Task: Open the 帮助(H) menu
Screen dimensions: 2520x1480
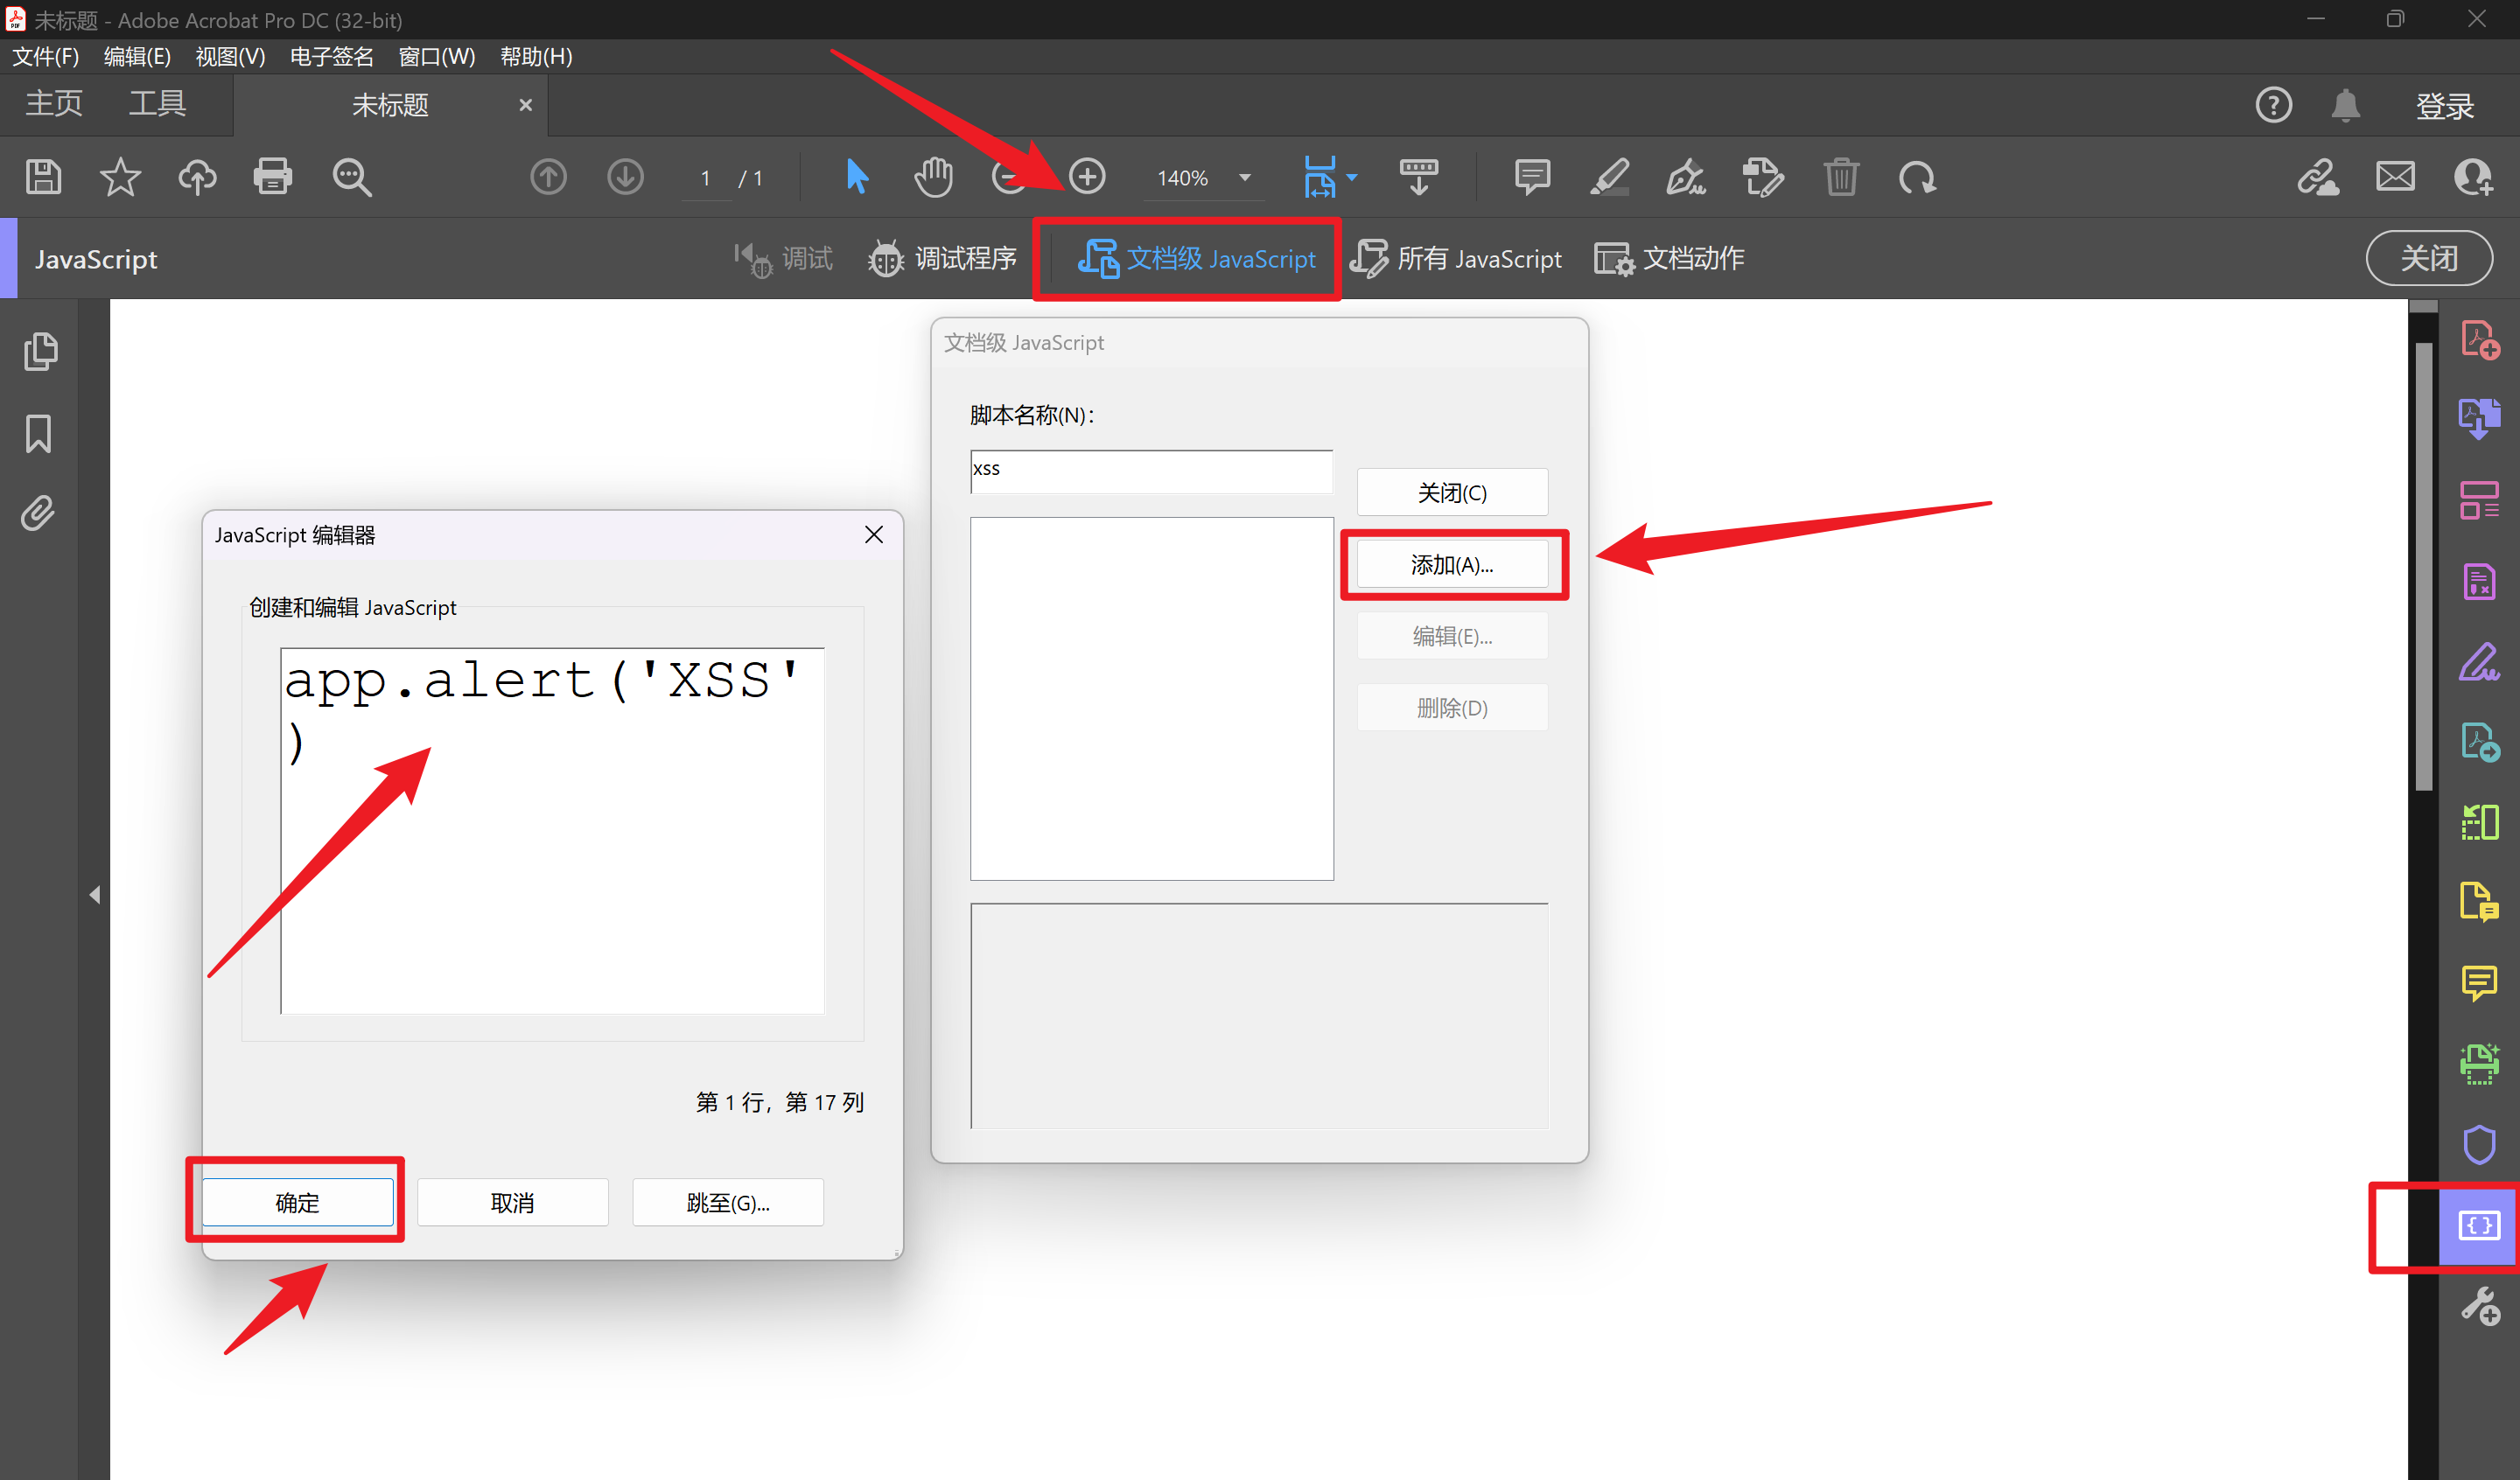Action: point(536,57)
